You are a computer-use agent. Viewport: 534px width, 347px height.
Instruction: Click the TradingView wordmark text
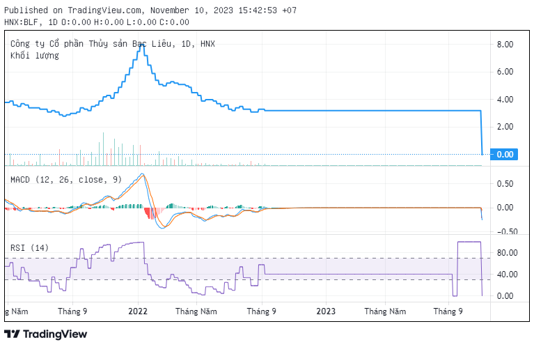55,334
